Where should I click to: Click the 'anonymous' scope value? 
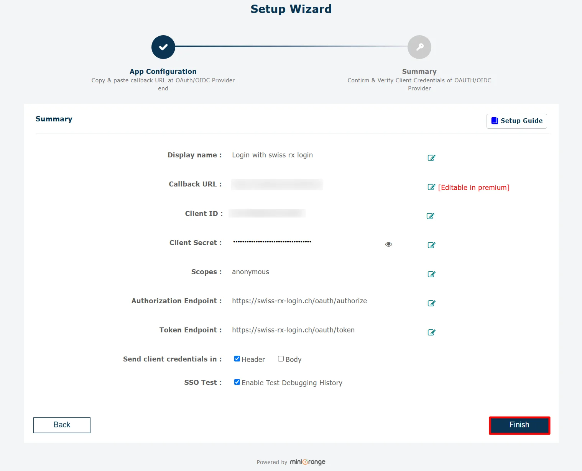250,272
